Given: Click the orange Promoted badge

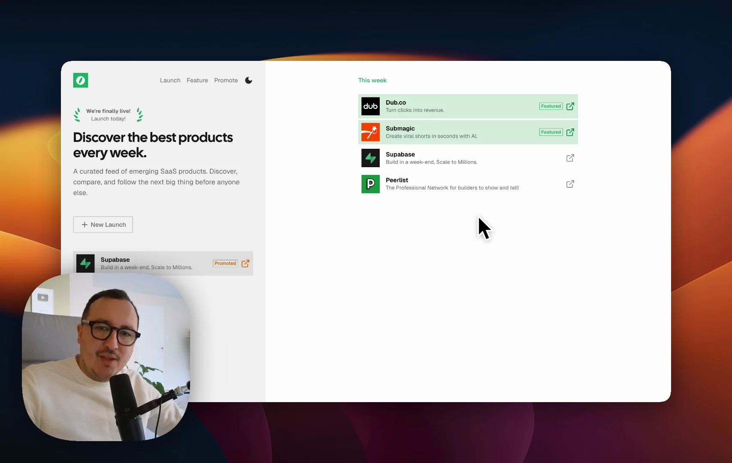Looking at the screenshot, I should [x=225, y=264].
